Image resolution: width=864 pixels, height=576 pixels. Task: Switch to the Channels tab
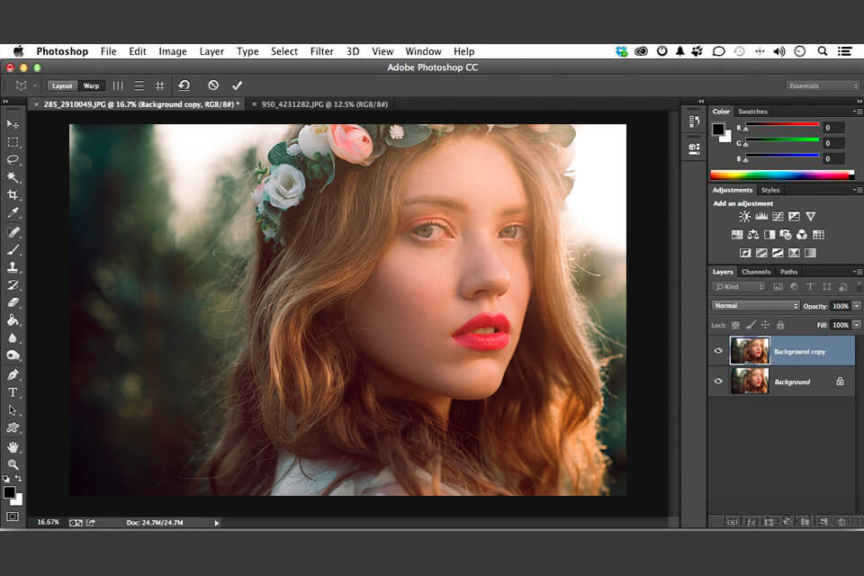click(756, 272)
